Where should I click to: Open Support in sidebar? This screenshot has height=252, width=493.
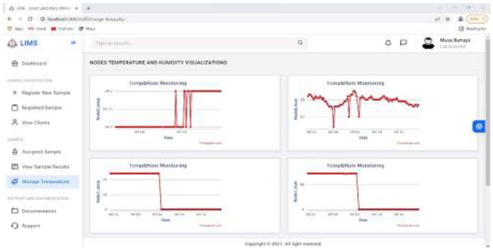click(x=25, y=226)
